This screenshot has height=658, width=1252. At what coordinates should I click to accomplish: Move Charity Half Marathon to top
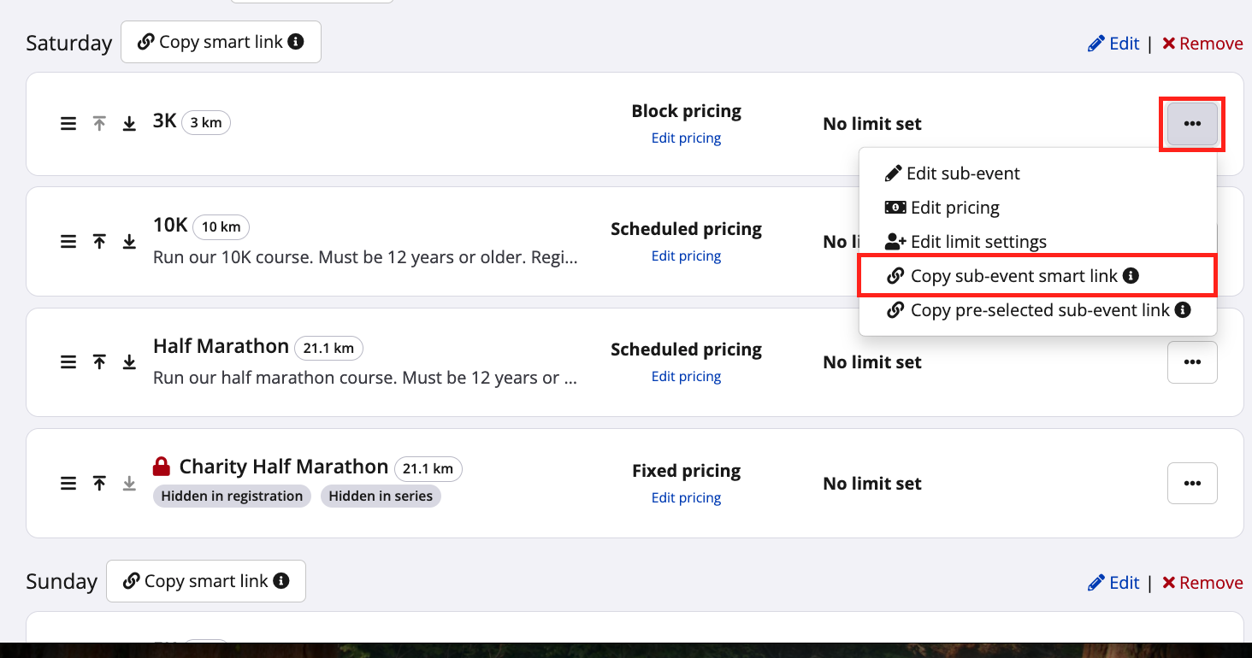pyautogui.click(x=99, y=484)
